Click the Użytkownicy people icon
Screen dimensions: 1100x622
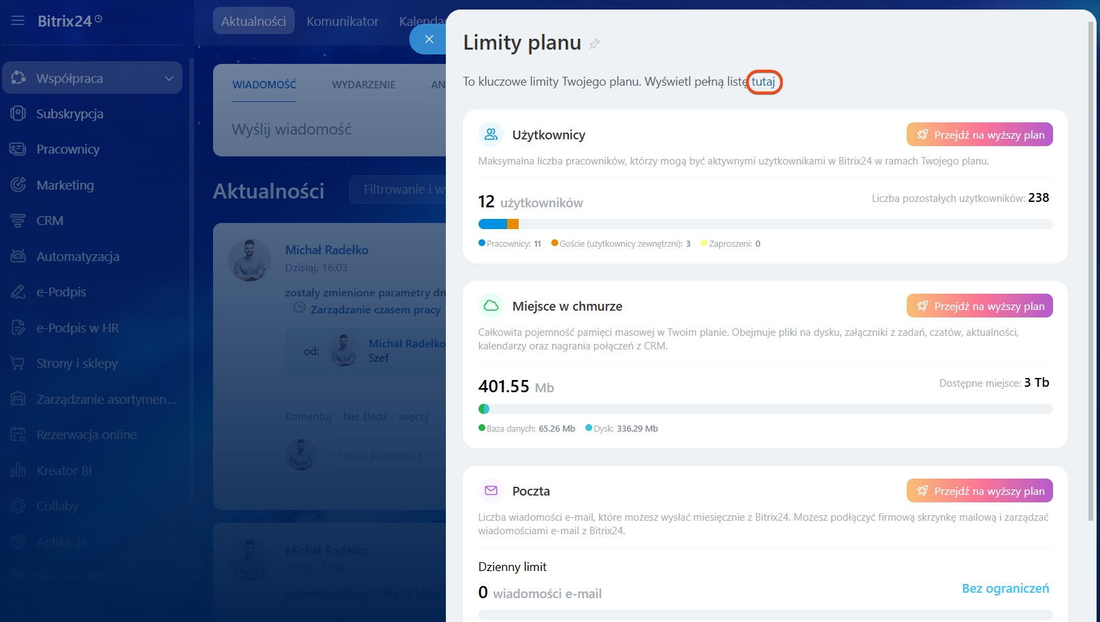(x=491, y=135)
